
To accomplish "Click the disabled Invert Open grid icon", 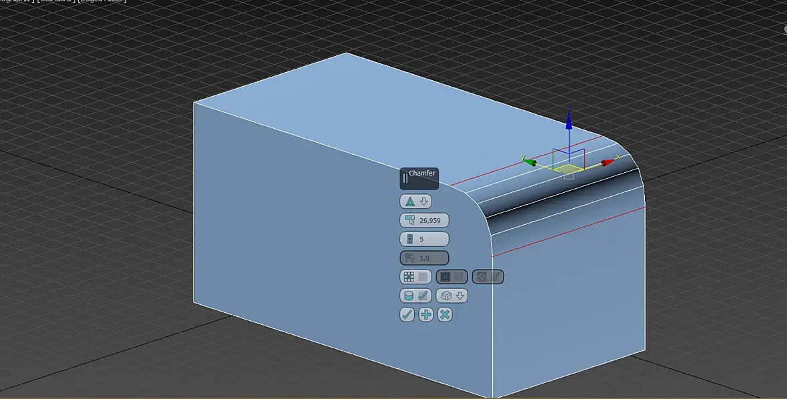I will pyautogui.click(x=446, y=276).
